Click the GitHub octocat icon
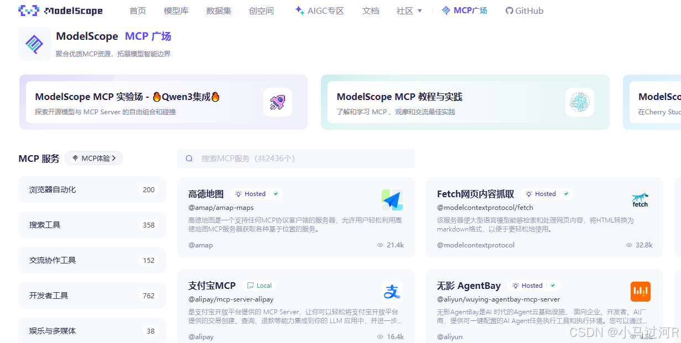The image size is (681, 343). (510, 10)
